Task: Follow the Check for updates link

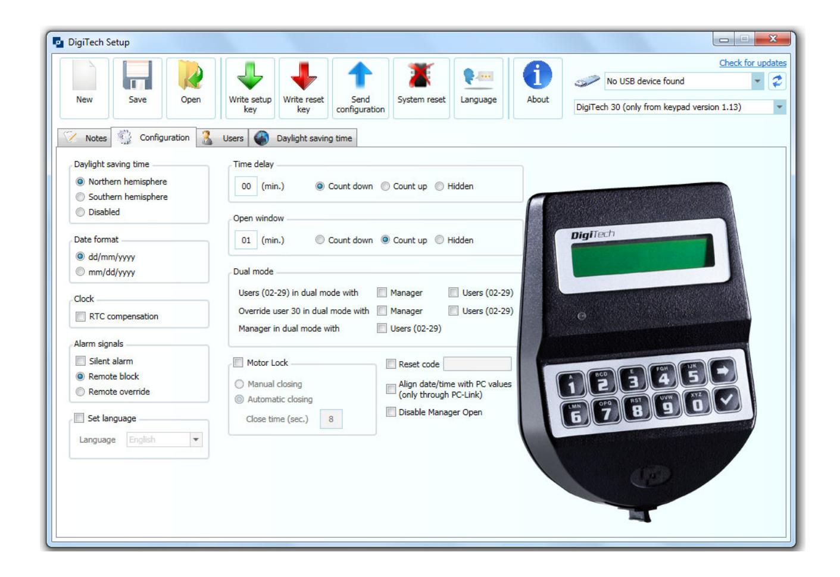Action: pos(752,63)
